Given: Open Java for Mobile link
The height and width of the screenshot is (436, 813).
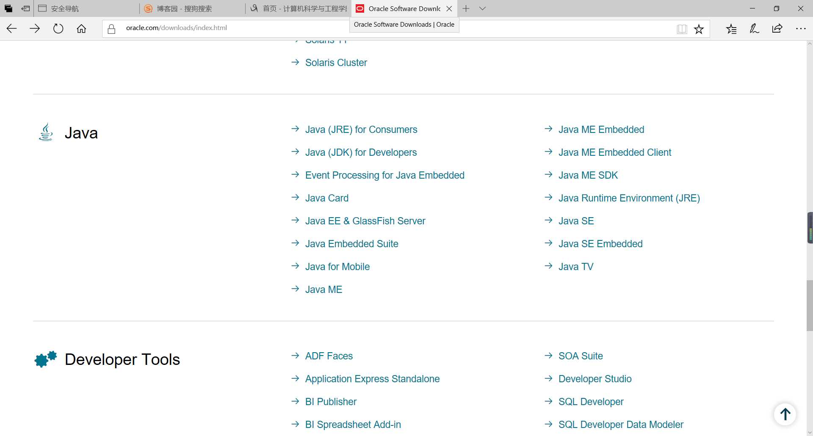Looking at the screenshot, I should tap(337, 267).
